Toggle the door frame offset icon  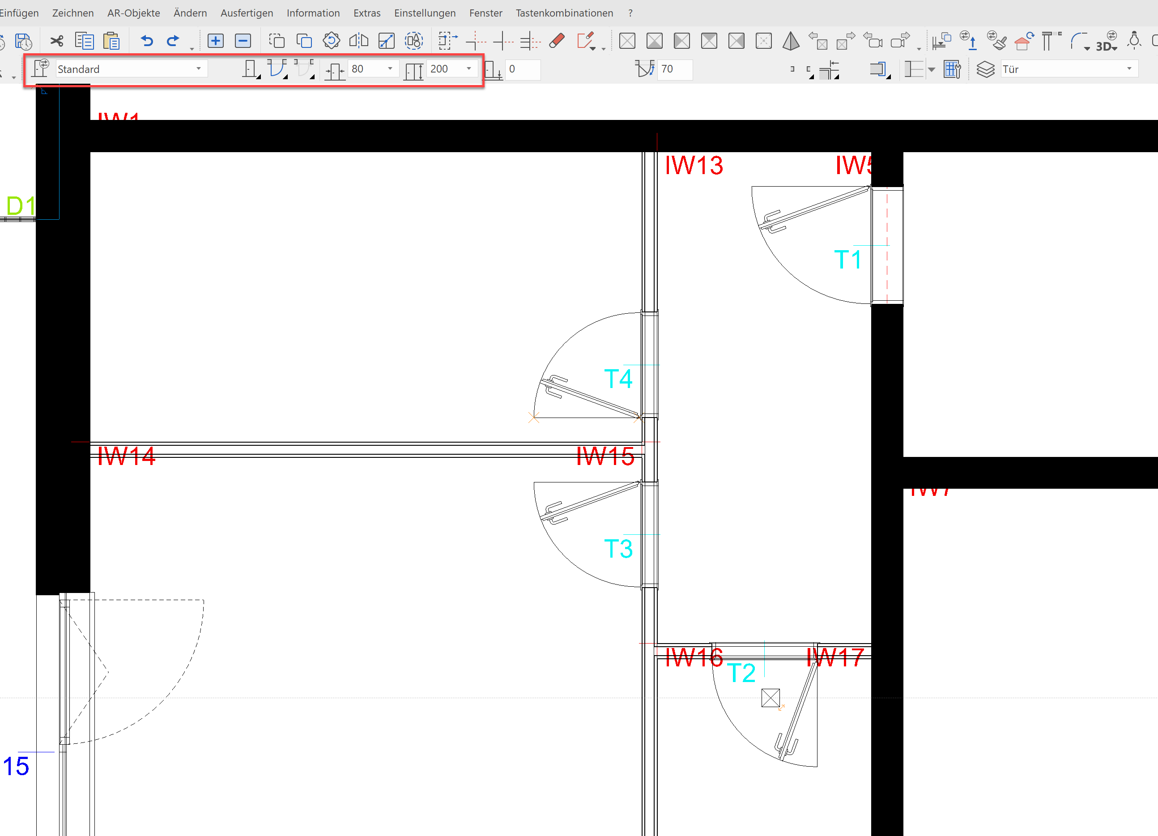[x=879, y=69]
